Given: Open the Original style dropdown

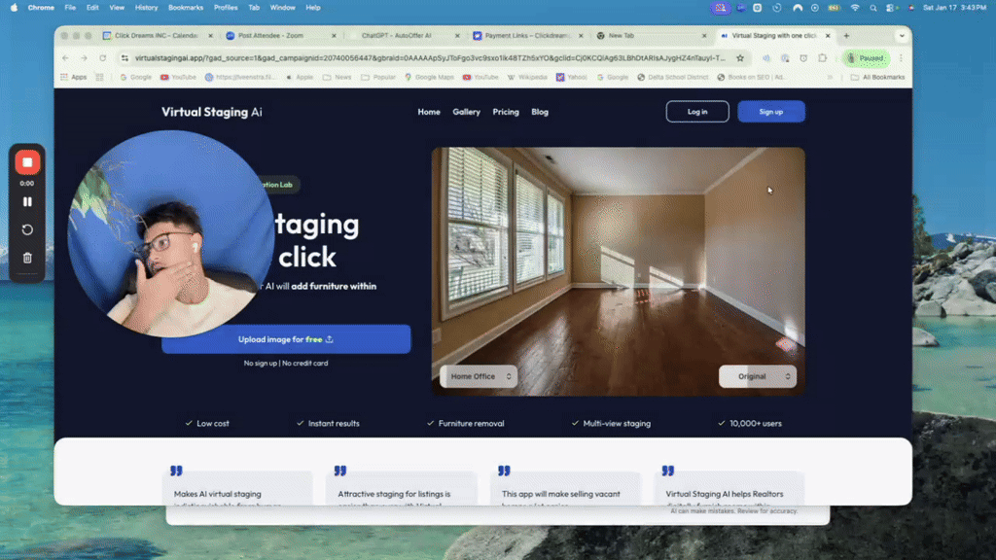Looking at the screenshot, I should point(758,376).
